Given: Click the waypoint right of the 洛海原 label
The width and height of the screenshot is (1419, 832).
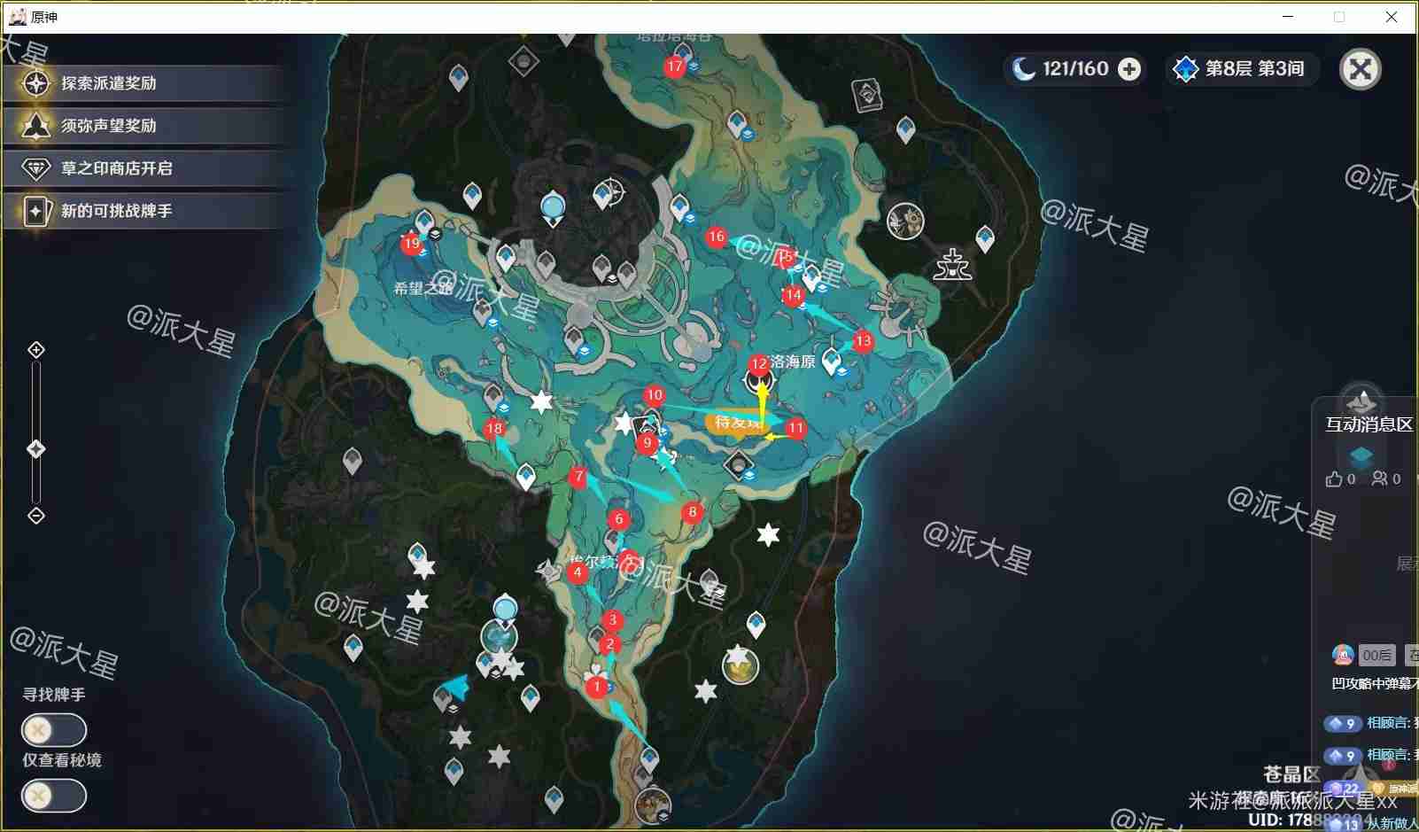Looking at the screenshot, I should [831, 361].
